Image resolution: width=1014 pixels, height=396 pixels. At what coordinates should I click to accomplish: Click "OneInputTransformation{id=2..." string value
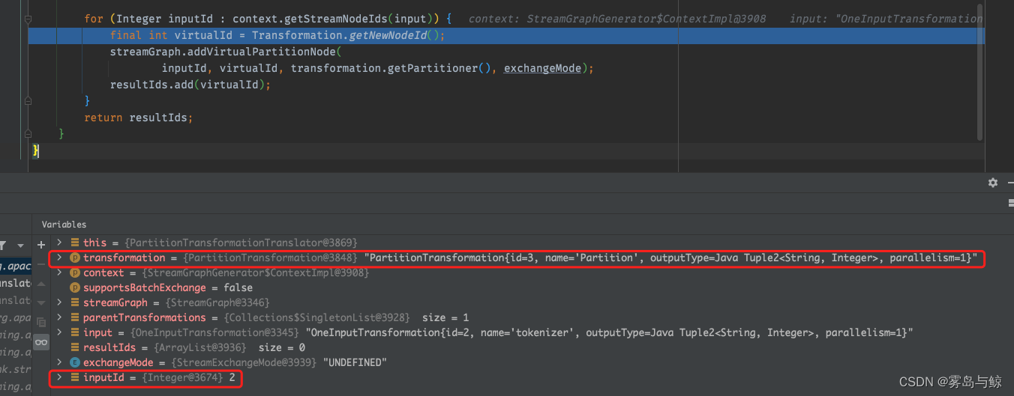610,332
